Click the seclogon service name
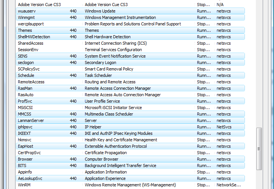The width and height of the screenshot is (274, 189). click(x=26, y=62)
